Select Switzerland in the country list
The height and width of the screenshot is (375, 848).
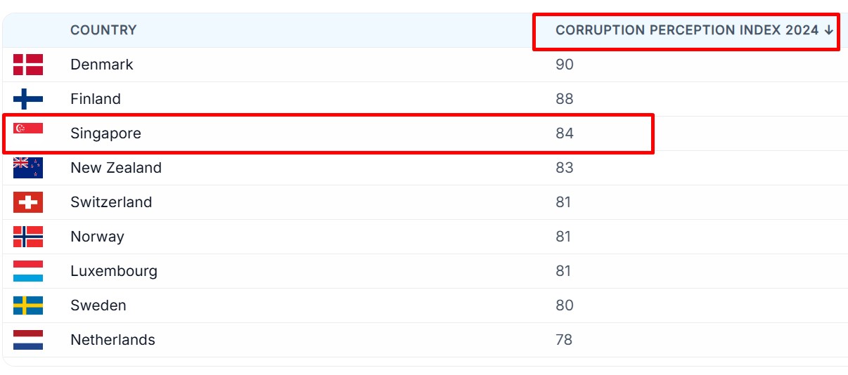[x=111, y=202]
